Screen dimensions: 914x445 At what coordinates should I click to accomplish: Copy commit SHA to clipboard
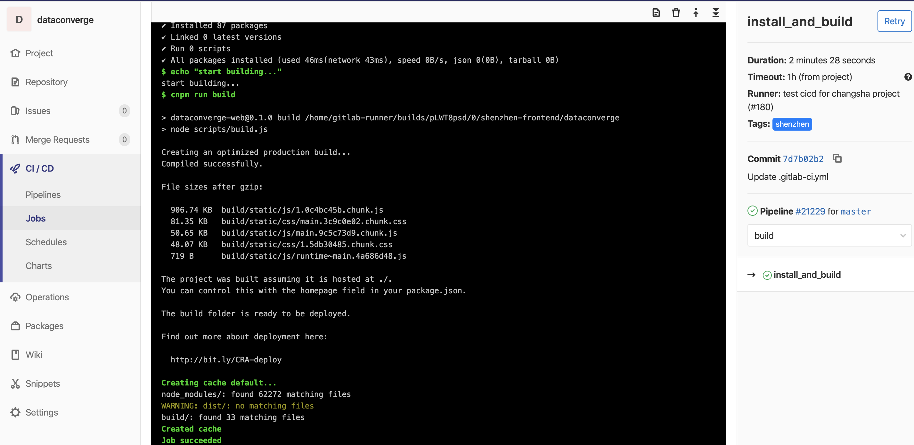click(x=837, y=158)
